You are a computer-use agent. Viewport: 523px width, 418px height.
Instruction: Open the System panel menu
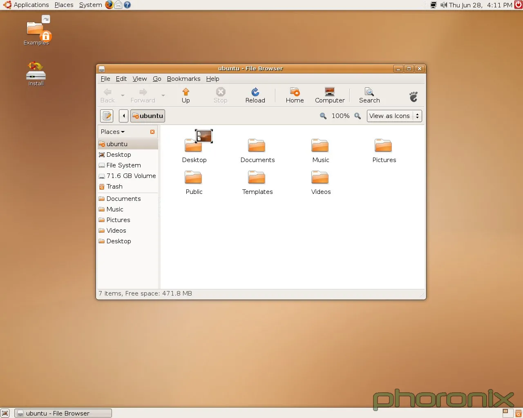[x=90, y=5]
